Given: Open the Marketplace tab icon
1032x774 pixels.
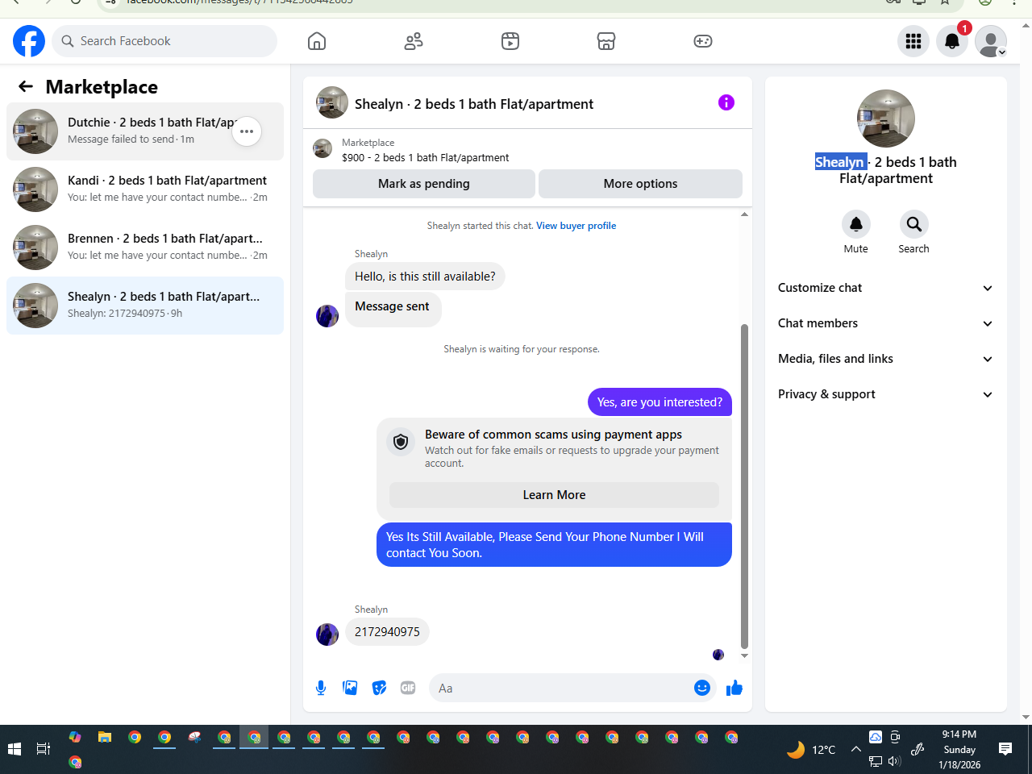Looking at the screenshot, I should [606, 41].
